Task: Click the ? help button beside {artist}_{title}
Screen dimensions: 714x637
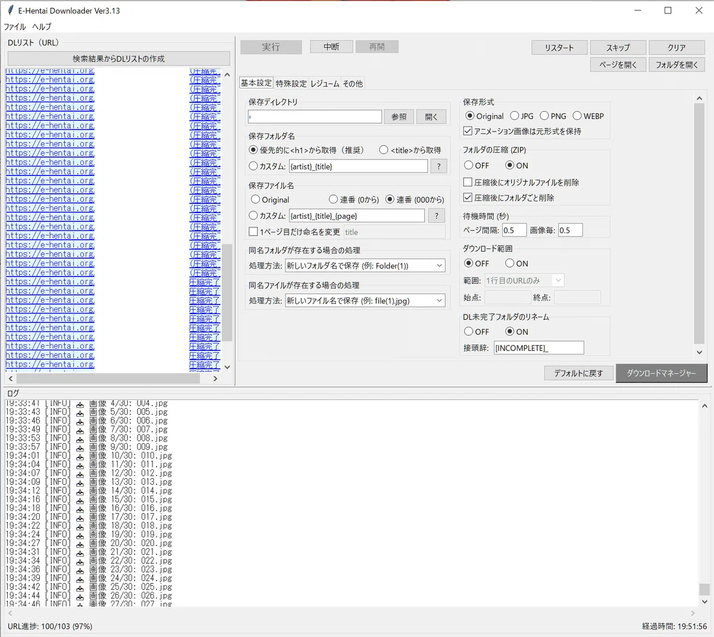Action: coord(439,167)
